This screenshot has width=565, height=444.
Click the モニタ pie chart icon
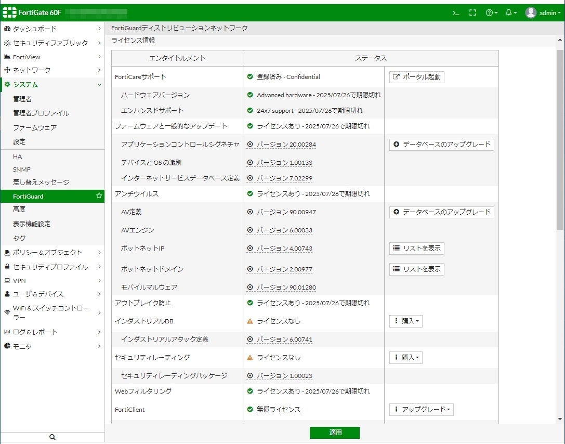point(7,346)
